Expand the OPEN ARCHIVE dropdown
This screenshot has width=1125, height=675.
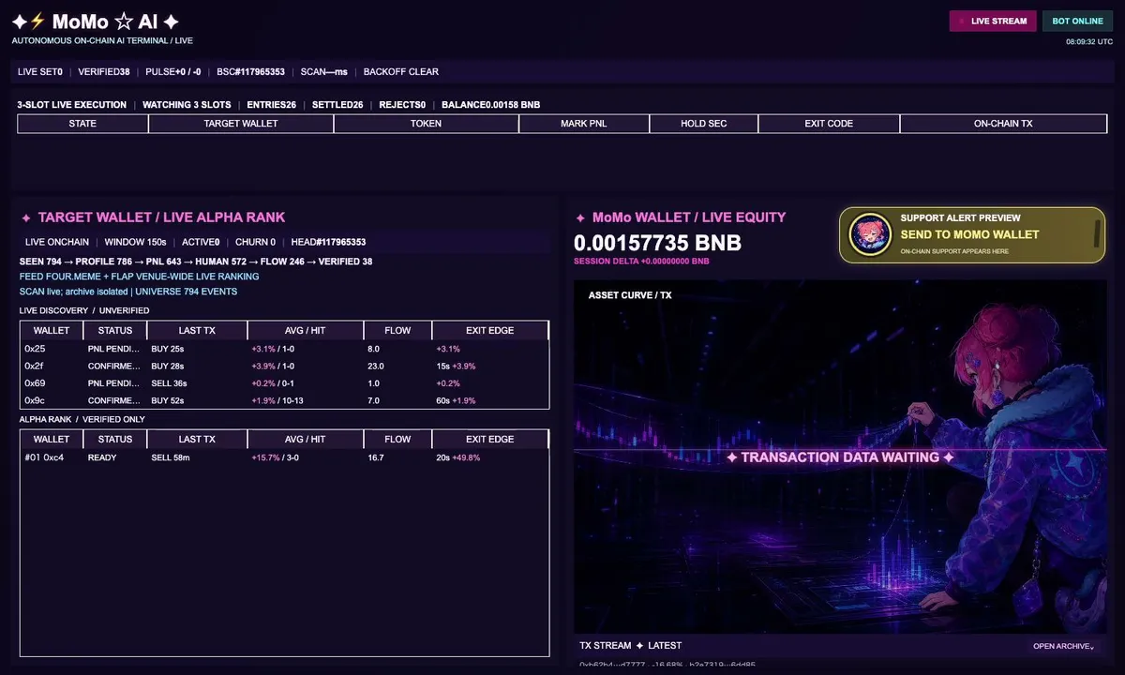tap(1063, 646)
